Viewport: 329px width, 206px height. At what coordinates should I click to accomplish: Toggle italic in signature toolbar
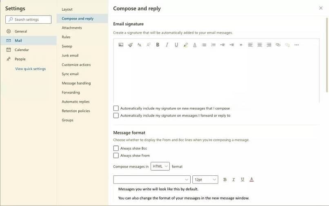167,45
